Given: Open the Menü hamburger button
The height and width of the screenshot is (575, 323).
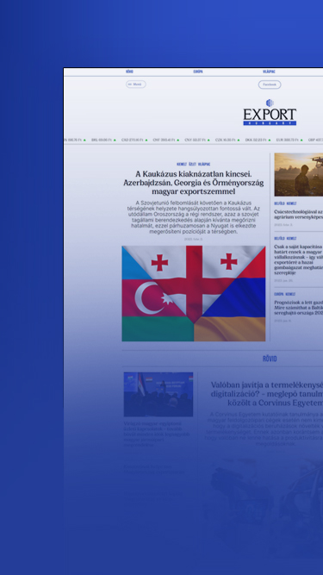Looking at the screenshot, I should tap(136, 84).
